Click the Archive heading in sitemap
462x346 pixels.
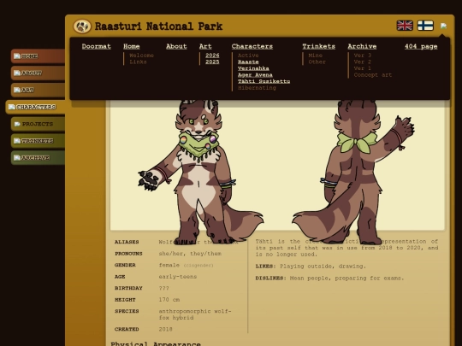pyautogui.click(x=362, y=46)
